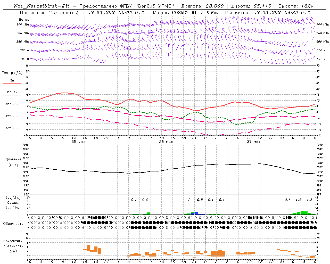Click the precipitation value "0.6"

(145, 200)
